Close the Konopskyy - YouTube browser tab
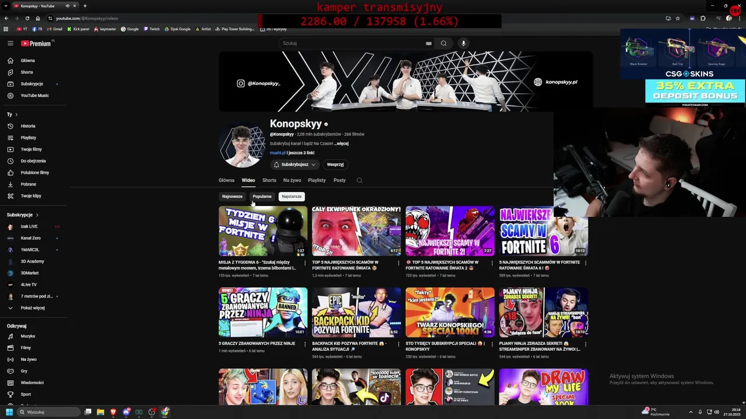This screenshot has width=746, height=419. point(75,6)
